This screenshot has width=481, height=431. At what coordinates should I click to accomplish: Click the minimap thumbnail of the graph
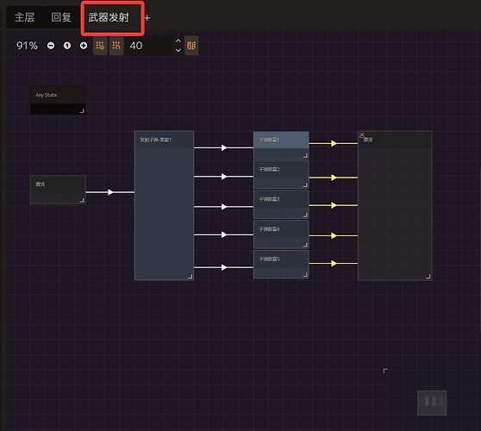pos(432,403)
